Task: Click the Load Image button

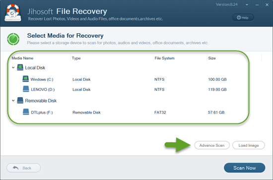Action: [x=249, y=145]
